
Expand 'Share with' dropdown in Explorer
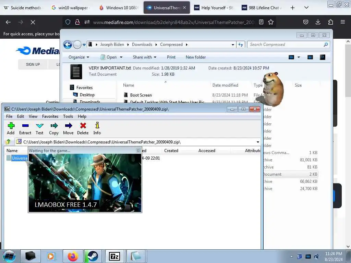click(x=145, y=57)
